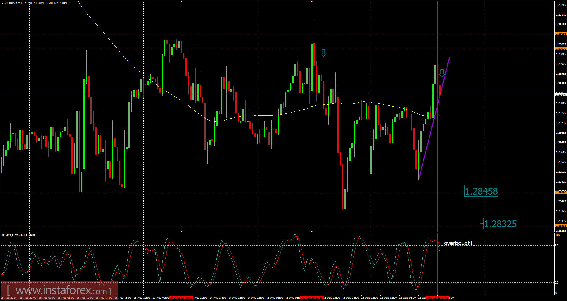Viewport: 567px width, 301px height.
Task: Select the orange 1.29096 price tag on the axis
Action: coord(561,33)
